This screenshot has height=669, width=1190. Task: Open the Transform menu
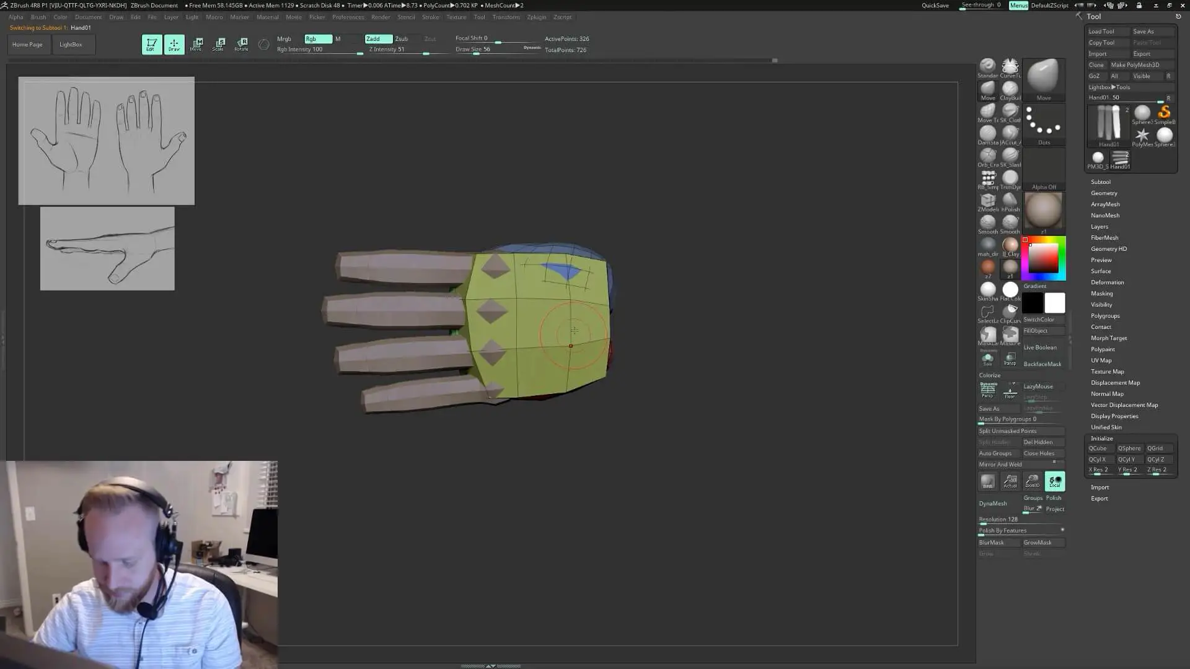(x=506, y=17)
